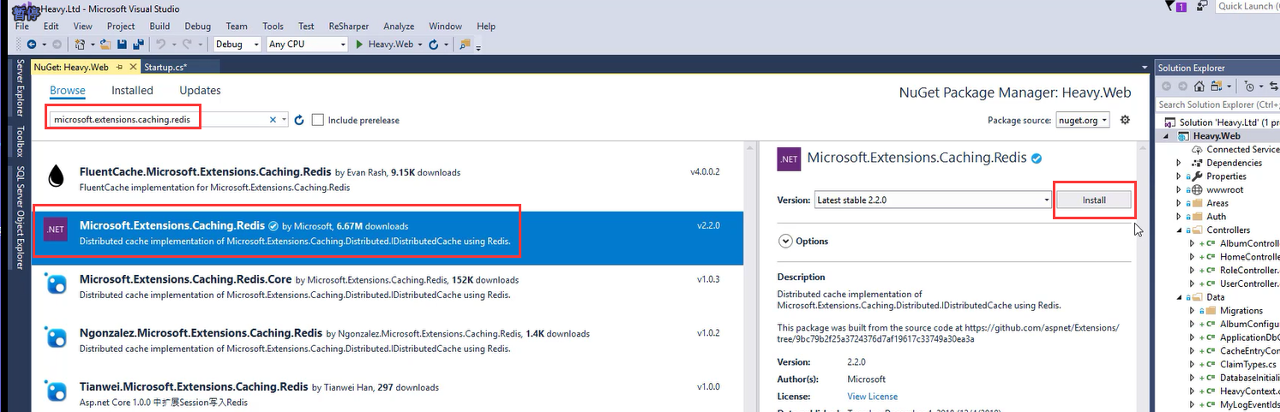Click the Solution Explorer Home icon
The image size is (1280, 412).
click(x=1199, y=86)
